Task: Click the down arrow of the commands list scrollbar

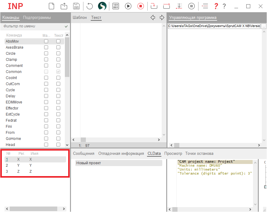Action: (67, 145)
